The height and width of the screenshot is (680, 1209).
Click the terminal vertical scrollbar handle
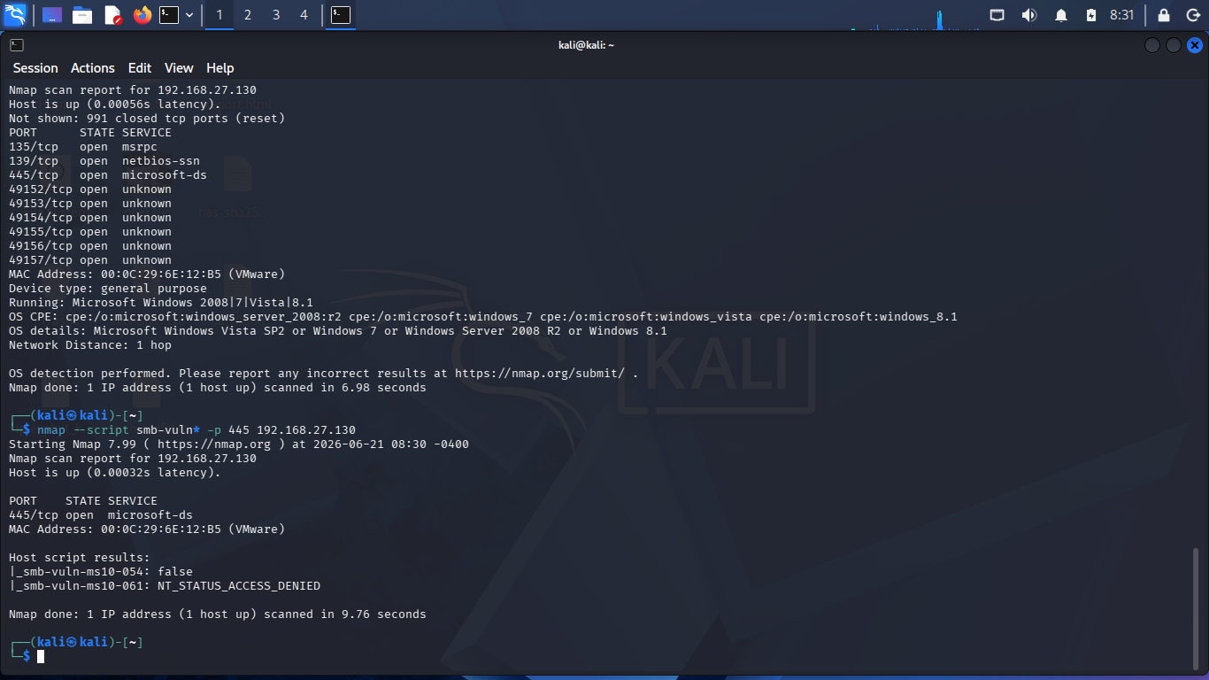[1197, 607]
